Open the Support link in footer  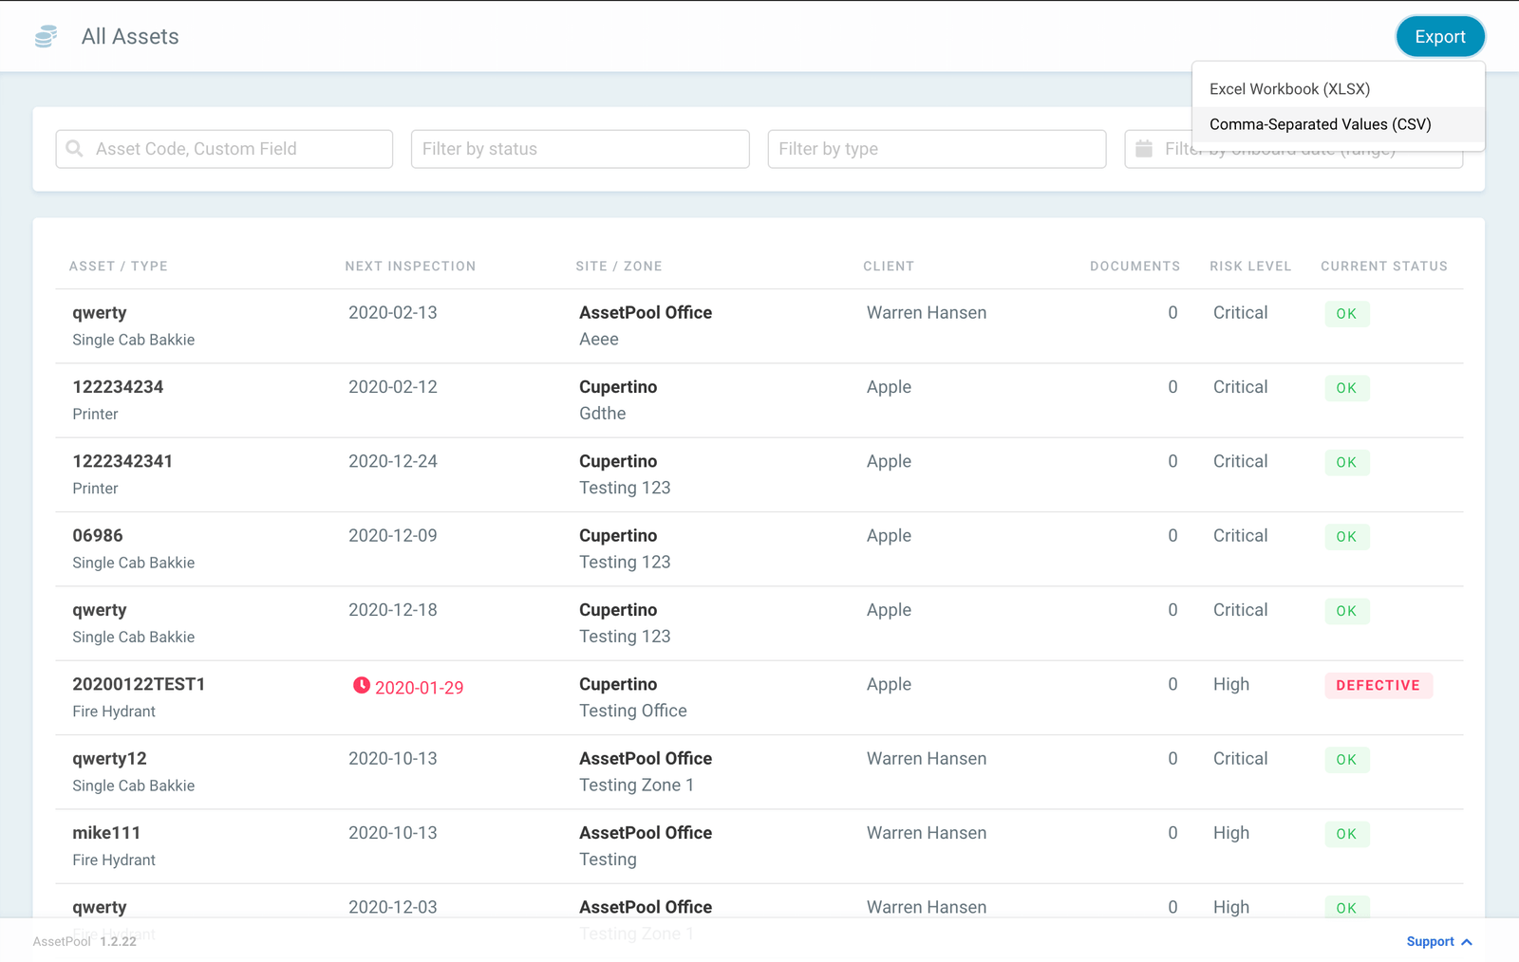coord(1430,942)
